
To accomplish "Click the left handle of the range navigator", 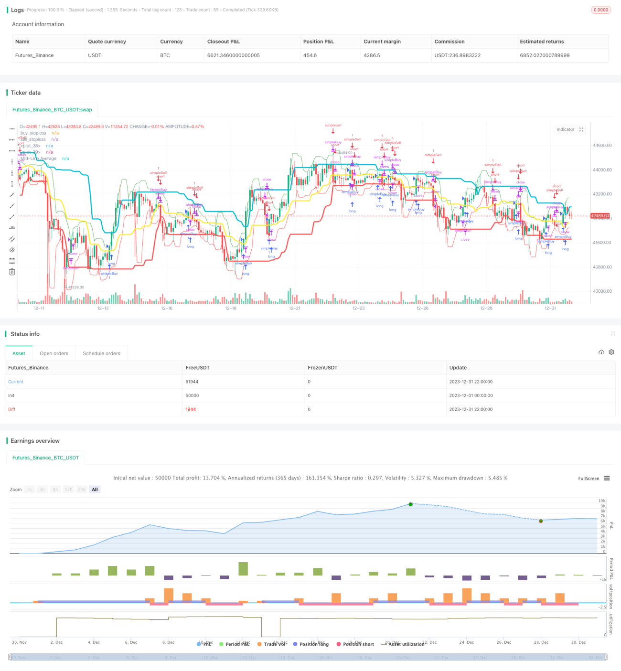I will pos(11,657).
